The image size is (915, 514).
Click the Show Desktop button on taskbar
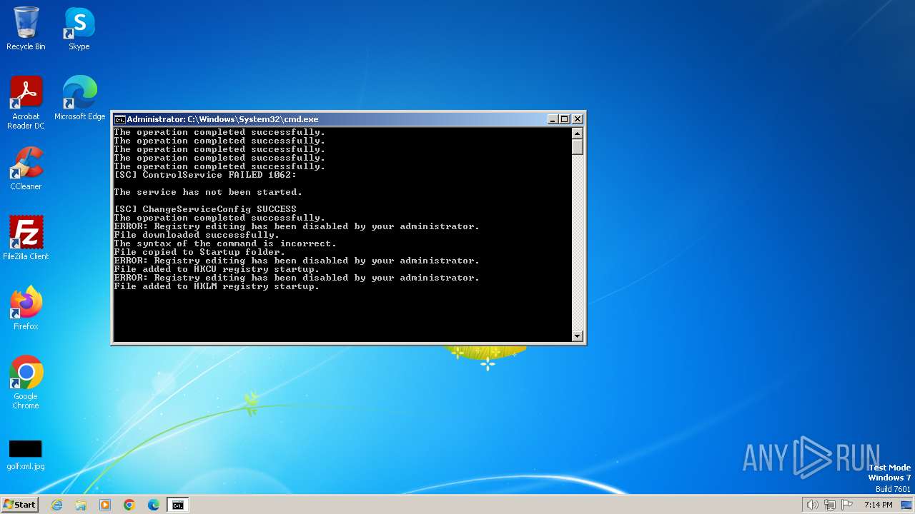click(x=906, y=505)
